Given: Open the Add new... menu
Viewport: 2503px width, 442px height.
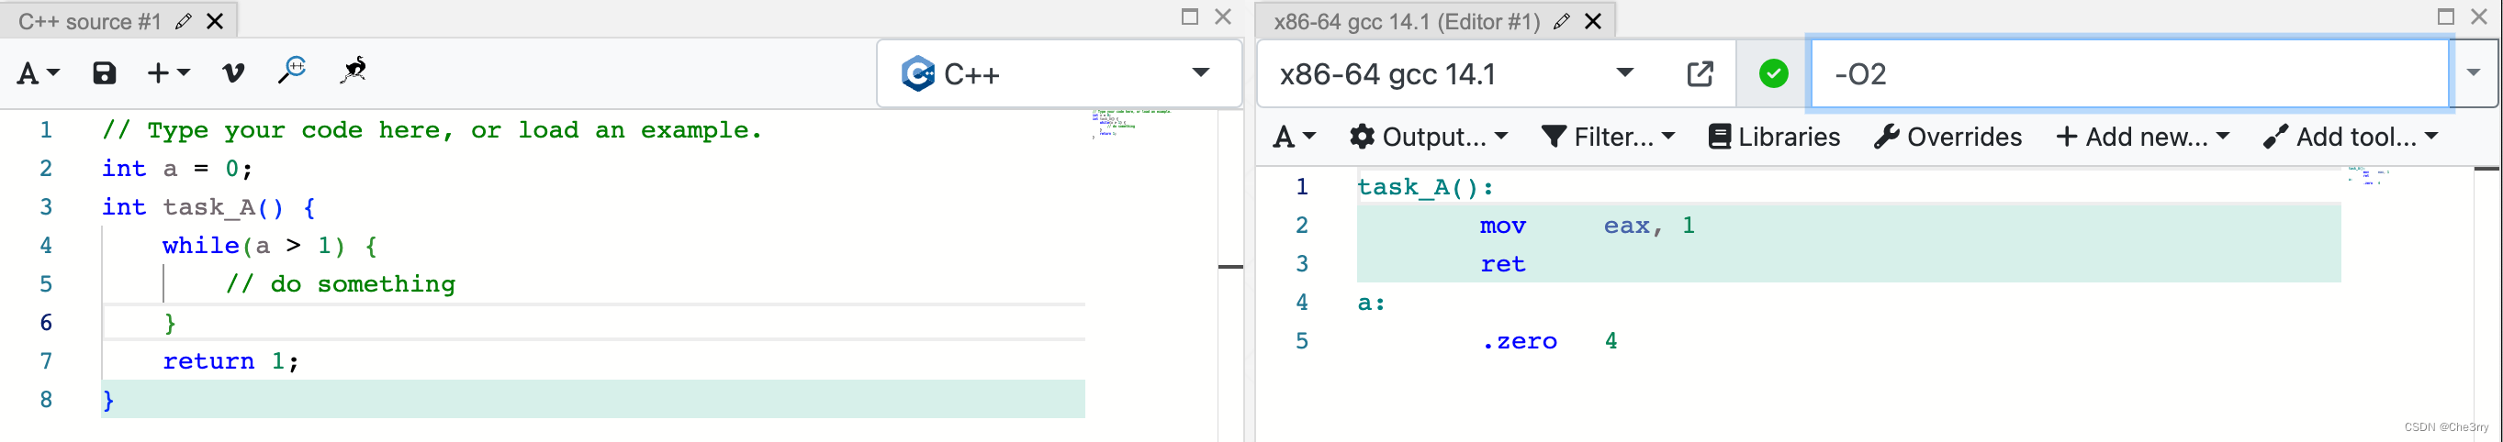Looking at the screenshot, I should pyautogui.click(x=2142, y=137).
